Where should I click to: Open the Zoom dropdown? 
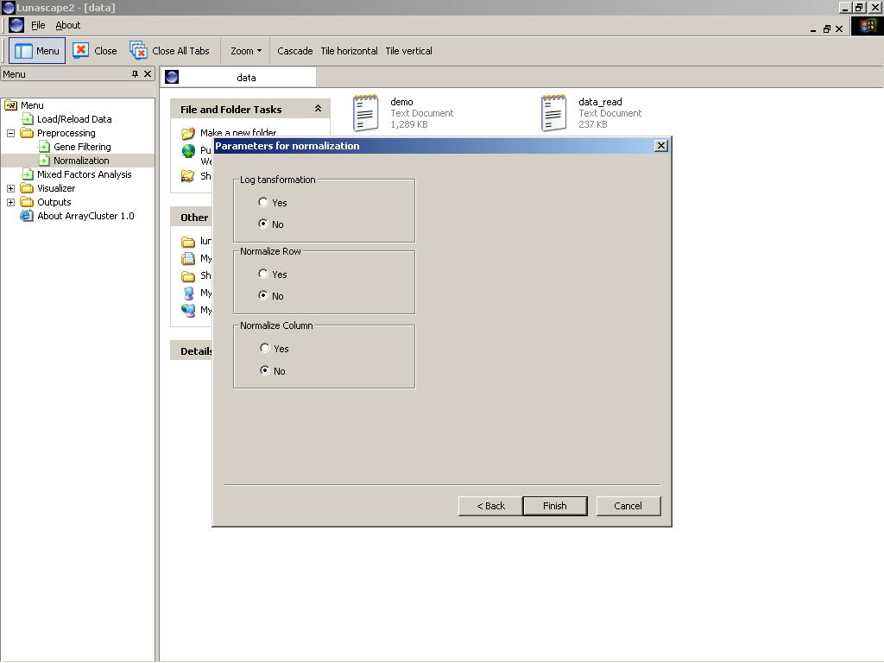[x=246, y=51]
